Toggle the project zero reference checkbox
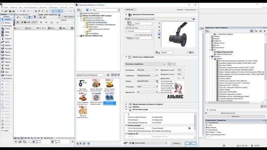The height and width of the screenshot is (150, 267). [151, 35]
